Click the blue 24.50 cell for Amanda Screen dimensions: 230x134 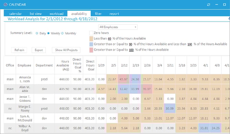(x=135, y=79)
